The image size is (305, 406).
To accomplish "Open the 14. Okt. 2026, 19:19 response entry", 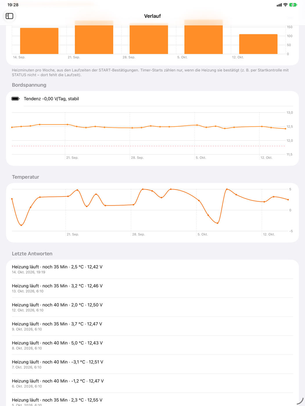I will pyautogui.click(x=152, y=269).
